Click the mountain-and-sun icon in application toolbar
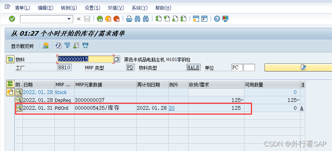The width and height of the screenshot is (332, 151). (45, 46)
